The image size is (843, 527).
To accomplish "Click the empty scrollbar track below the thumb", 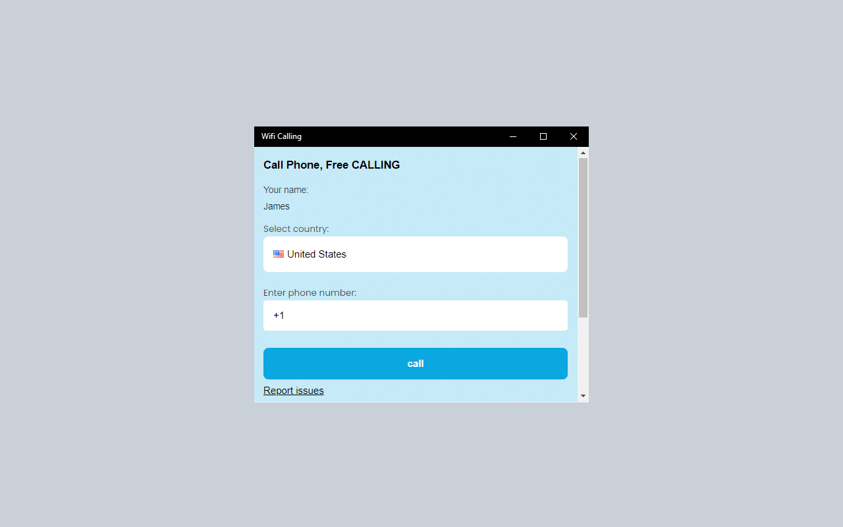I will pyautogui.click(x=583, y=356).
